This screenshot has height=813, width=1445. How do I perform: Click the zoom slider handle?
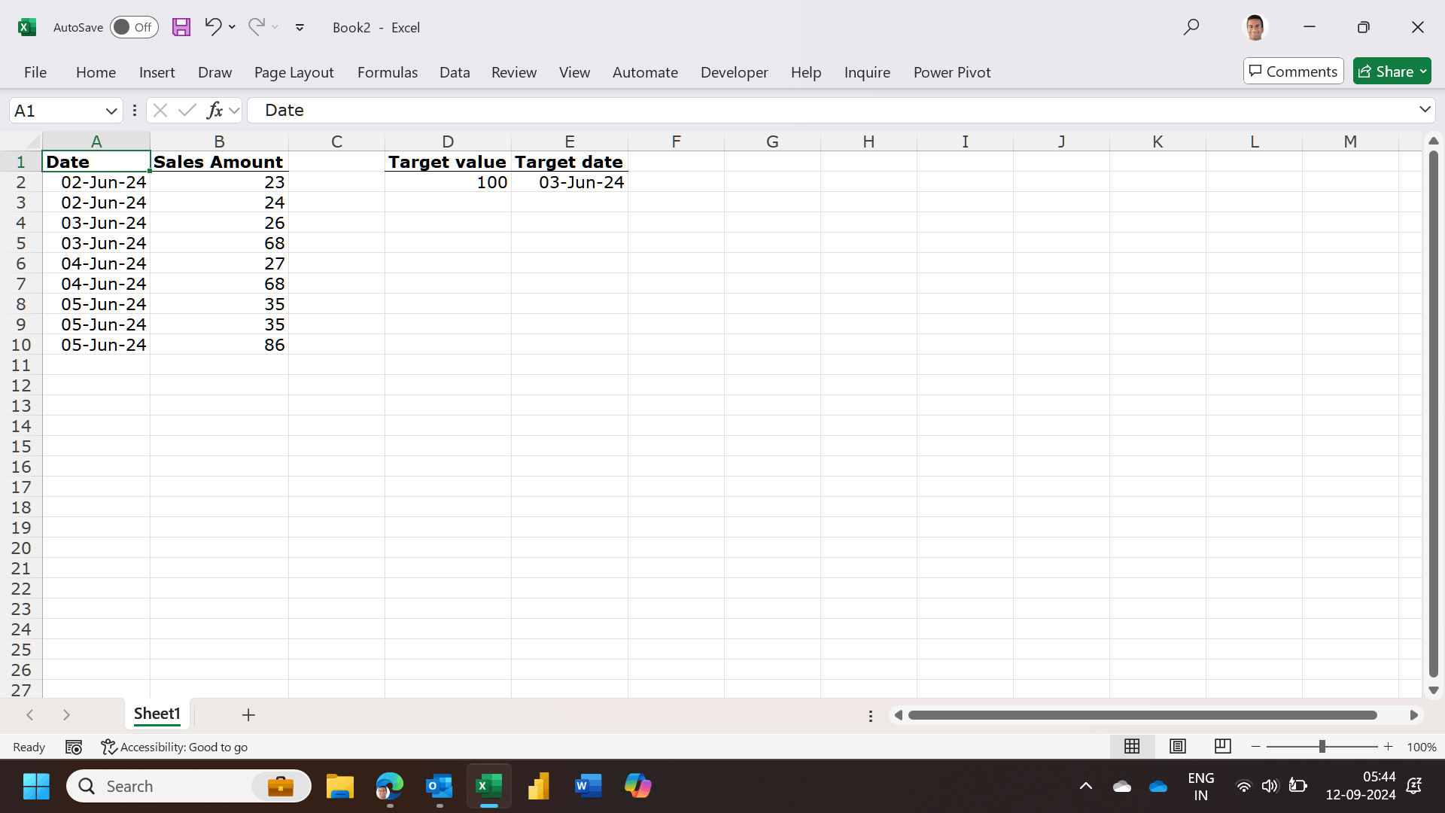click(1322, 746)
